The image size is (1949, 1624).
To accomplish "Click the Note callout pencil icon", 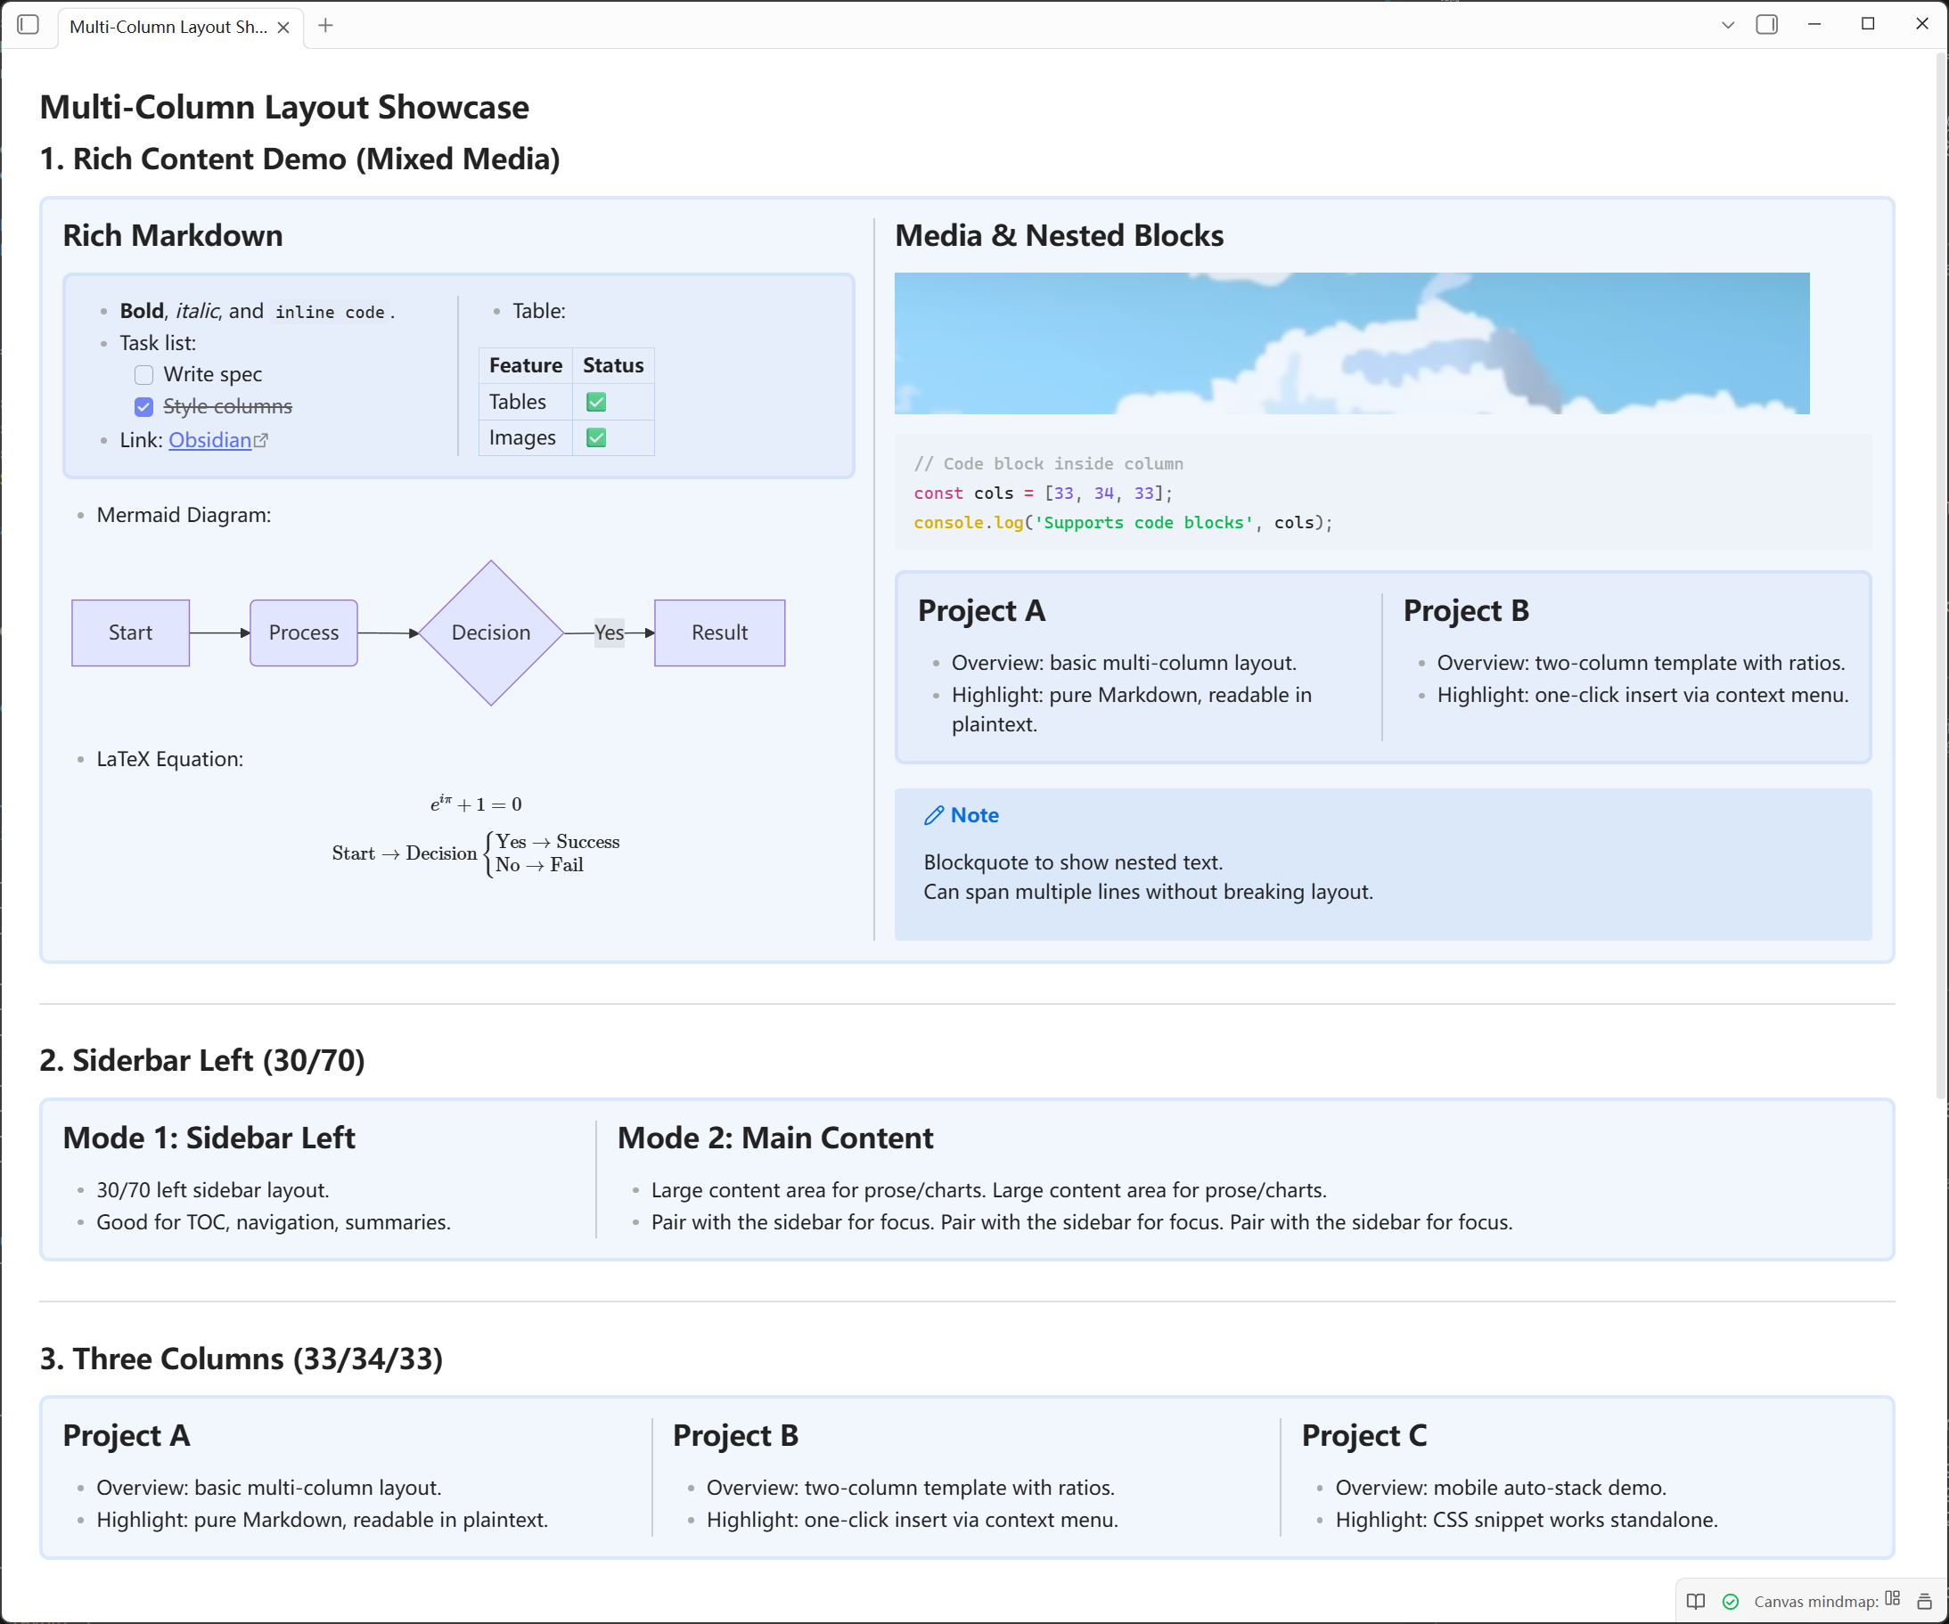I will pos(934,816).
